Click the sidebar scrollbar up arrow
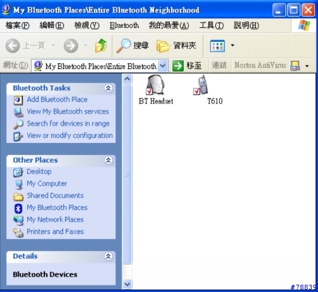This screenshot has width=318, height=292. 127,78
